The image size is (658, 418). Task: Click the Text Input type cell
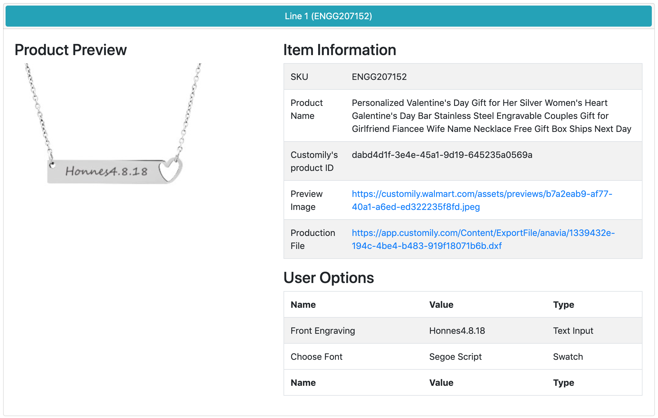(573, 331)
